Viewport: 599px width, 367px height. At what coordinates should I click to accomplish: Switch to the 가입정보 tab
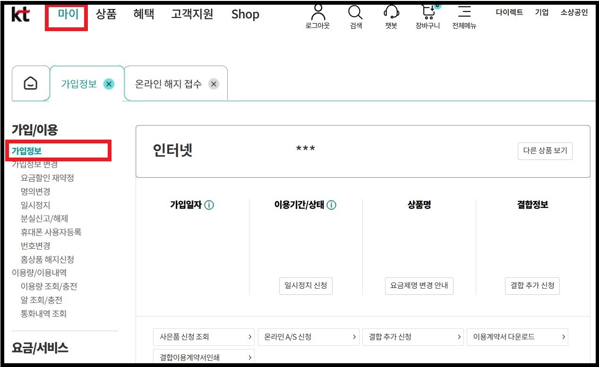[79, 84]
